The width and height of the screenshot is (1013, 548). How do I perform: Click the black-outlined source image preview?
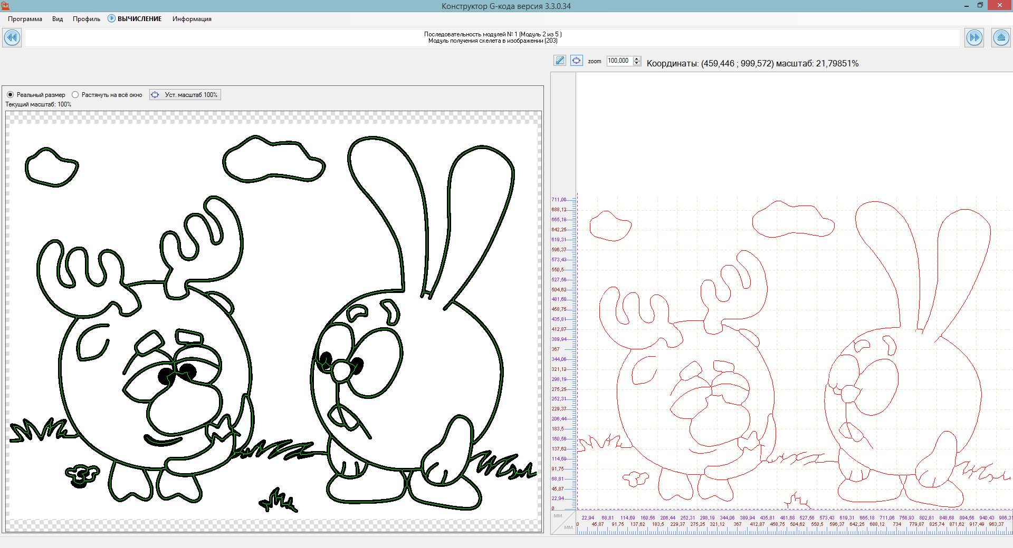coord(274,321)
